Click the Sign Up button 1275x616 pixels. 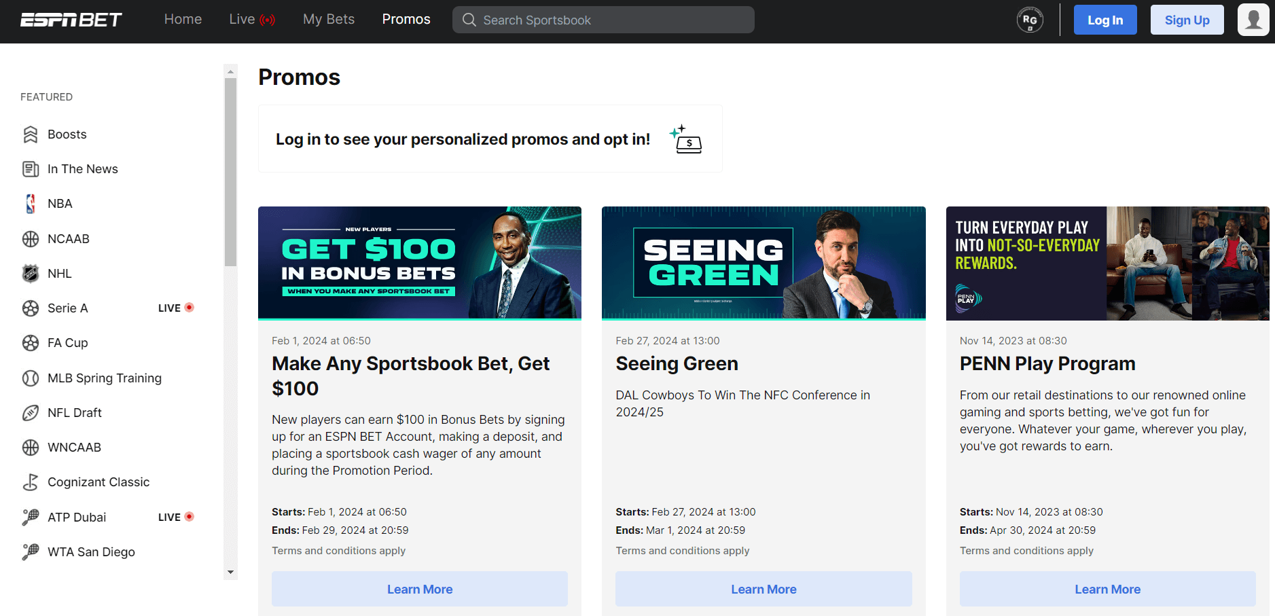click(1187, 20)
